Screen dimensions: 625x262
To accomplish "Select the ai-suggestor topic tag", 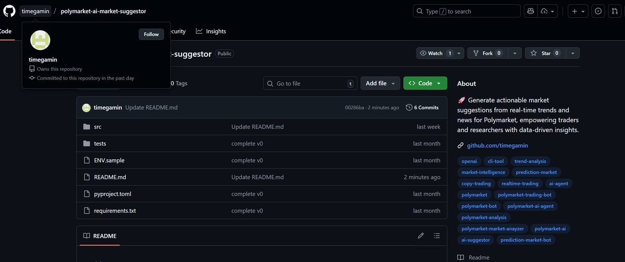I will click(x=475, y=240).
